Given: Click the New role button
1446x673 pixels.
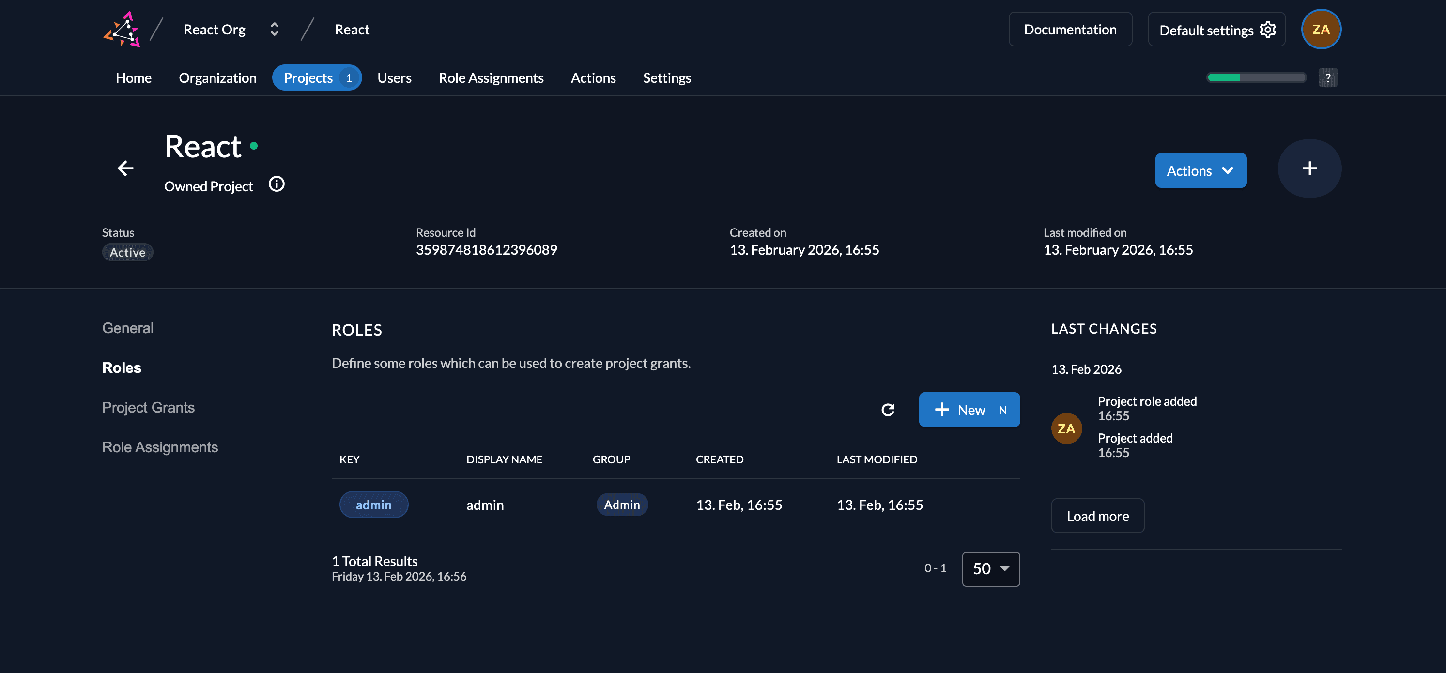Looking at the screenshot, I should pos(969,410).
